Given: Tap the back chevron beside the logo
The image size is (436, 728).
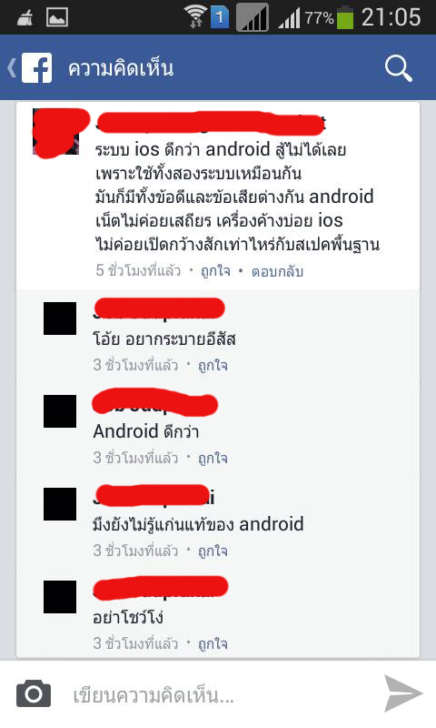Looking at the screenshot, I should click(12, 68).
